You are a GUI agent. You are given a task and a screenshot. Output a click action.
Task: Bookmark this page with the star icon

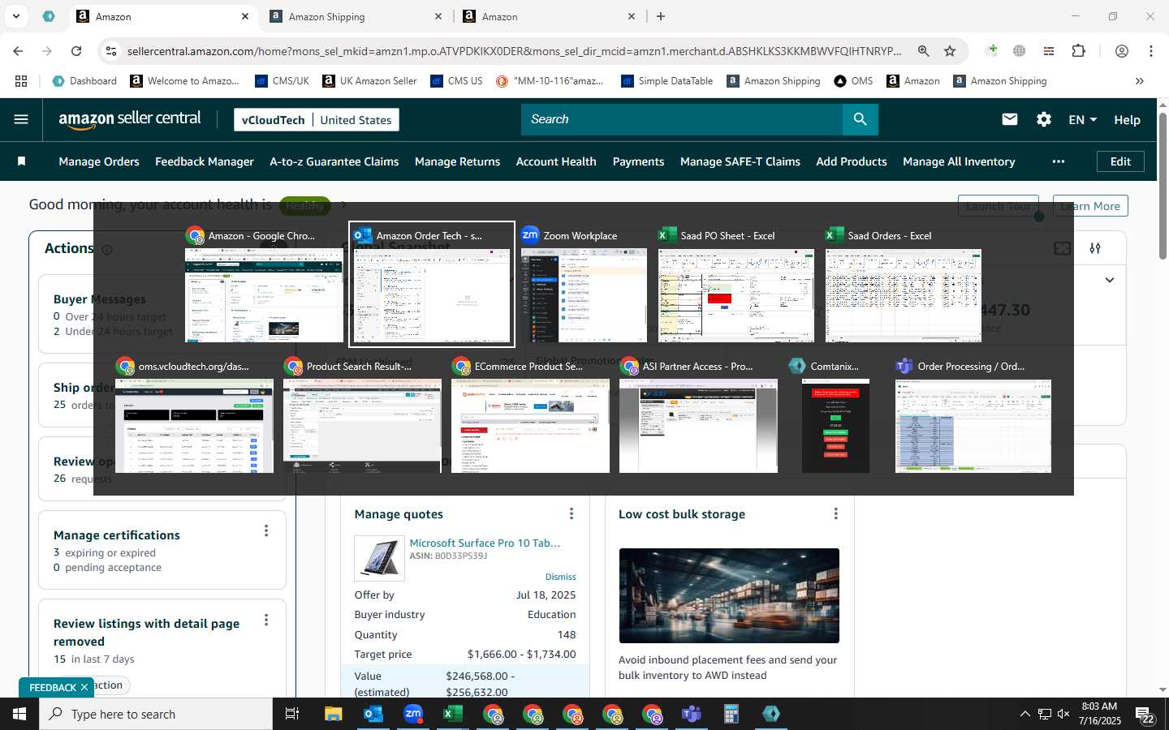[950, 51]
